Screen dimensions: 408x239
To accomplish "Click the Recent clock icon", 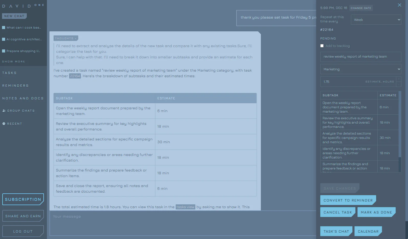I will 4,123.
